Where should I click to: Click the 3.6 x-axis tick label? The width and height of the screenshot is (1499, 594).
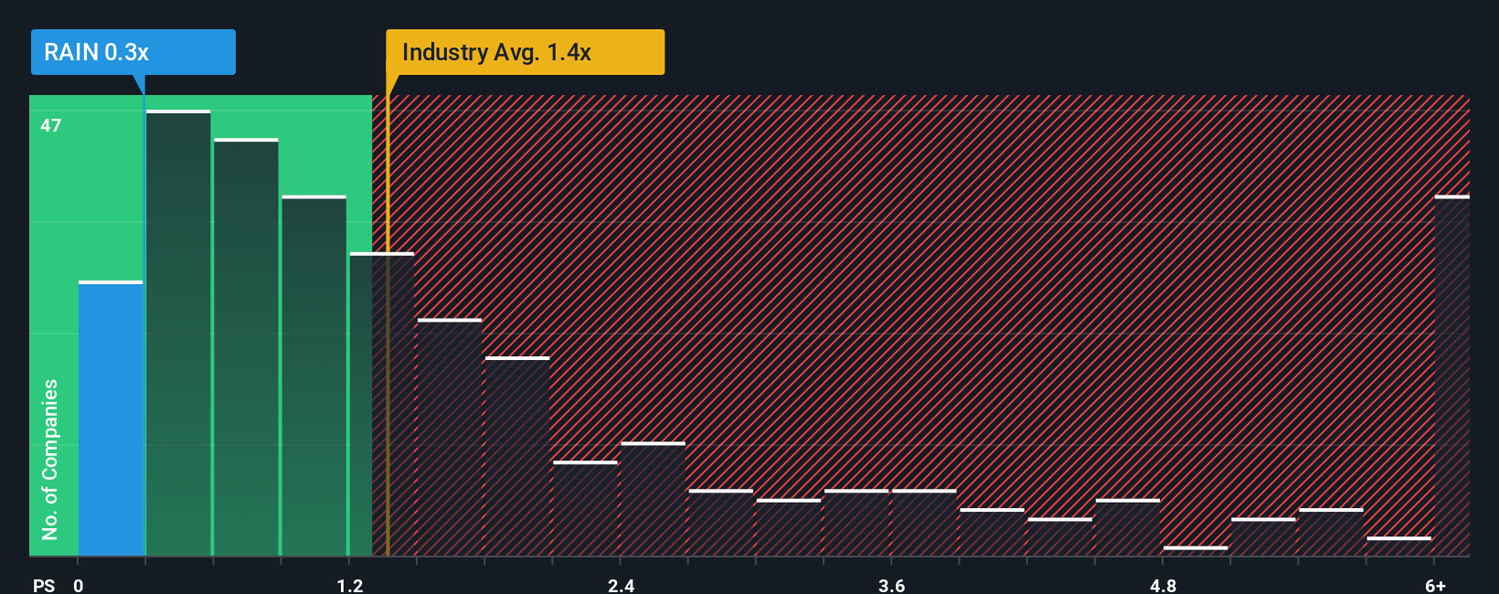(892, 585)
